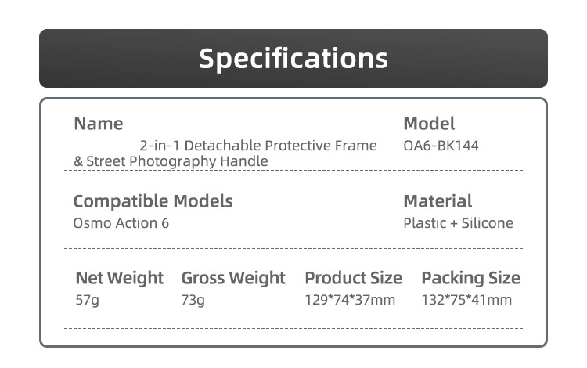The image size is (587, 368).
Task: Select the 132*75*41mm packing value
Action: 466,300
